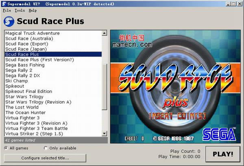244x166 pixels.
Task: Select the All games radio button
Action: coord(6,148)
